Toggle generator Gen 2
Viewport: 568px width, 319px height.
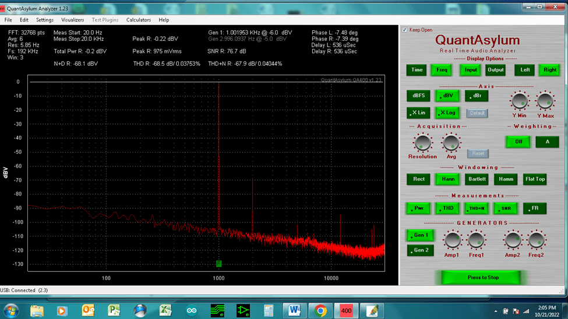[x=420, y=250]
